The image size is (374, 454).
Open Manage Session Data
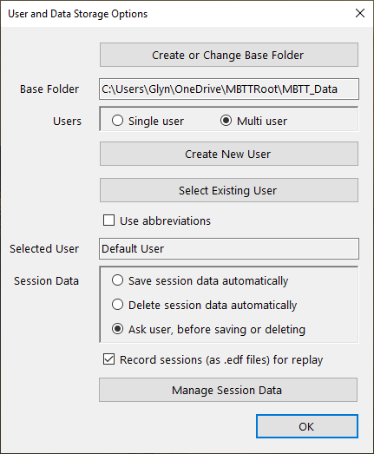pyautogui.click(x=228, y=390)
